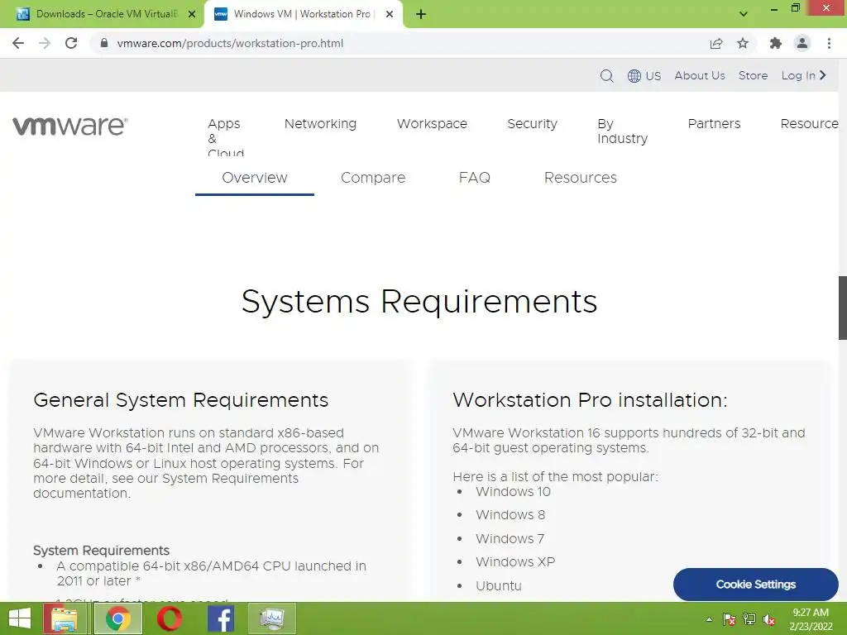Click the VMware logo
The image size is (847, 635).
coord(70,126)
